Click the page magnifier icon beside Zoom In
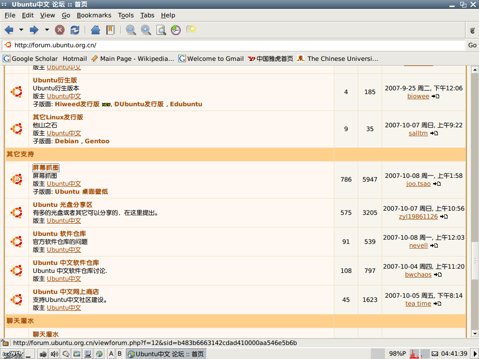Image resolution: width=479 pixels, height=359 pixels. click(x=161, y=30)
